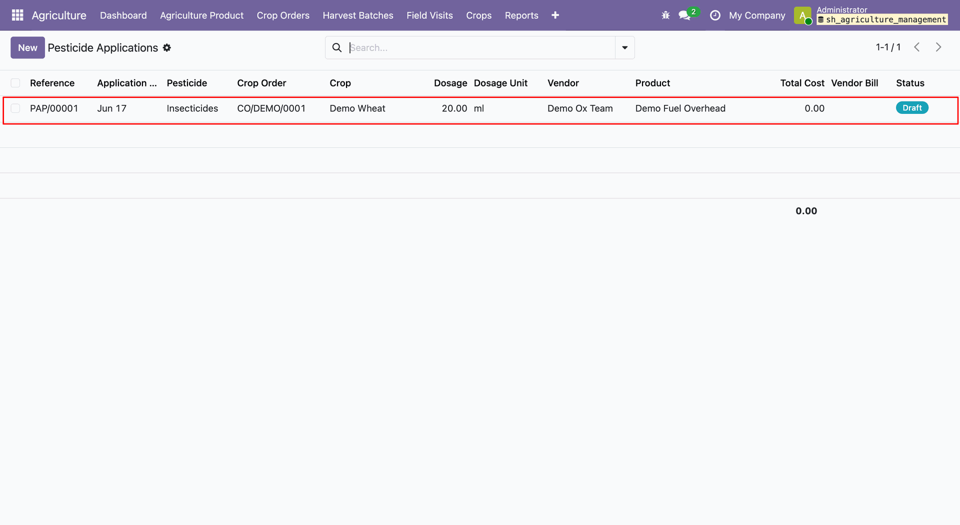Click the gear icon beside Pesticide Applications
Image resolution: width=960 pixels, height=525 pixels.
click(167, 48)
